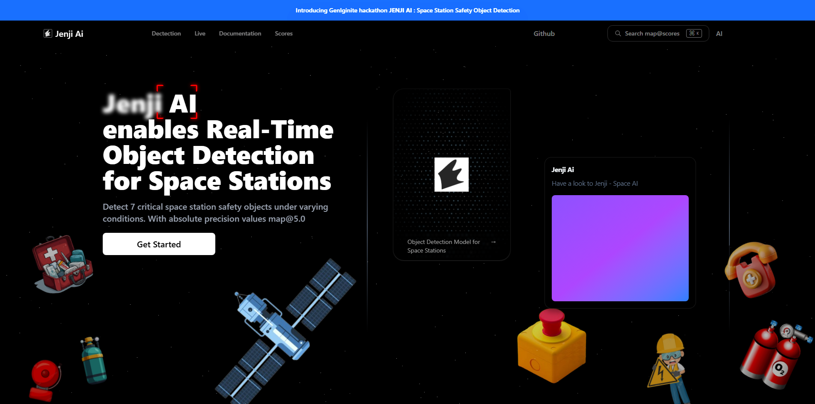Image resolution: width=815 pixels, height=404 pixels.
Task: Click the Jenji Ai logo icon
Action: [x=48, y=33]
